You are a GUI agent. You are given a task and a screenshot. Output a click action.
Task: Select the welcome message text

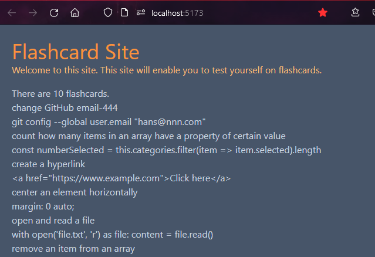pos(167,70)
